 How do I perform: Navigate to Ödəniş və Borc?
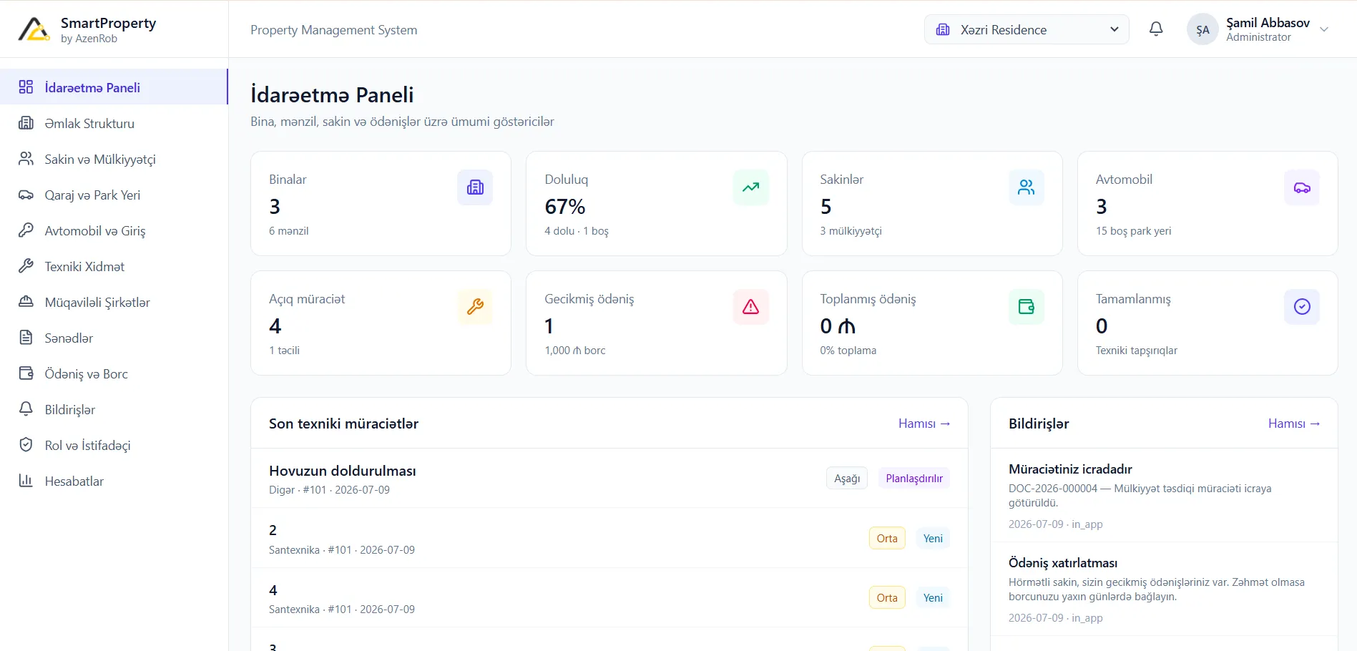coord(114,373)
